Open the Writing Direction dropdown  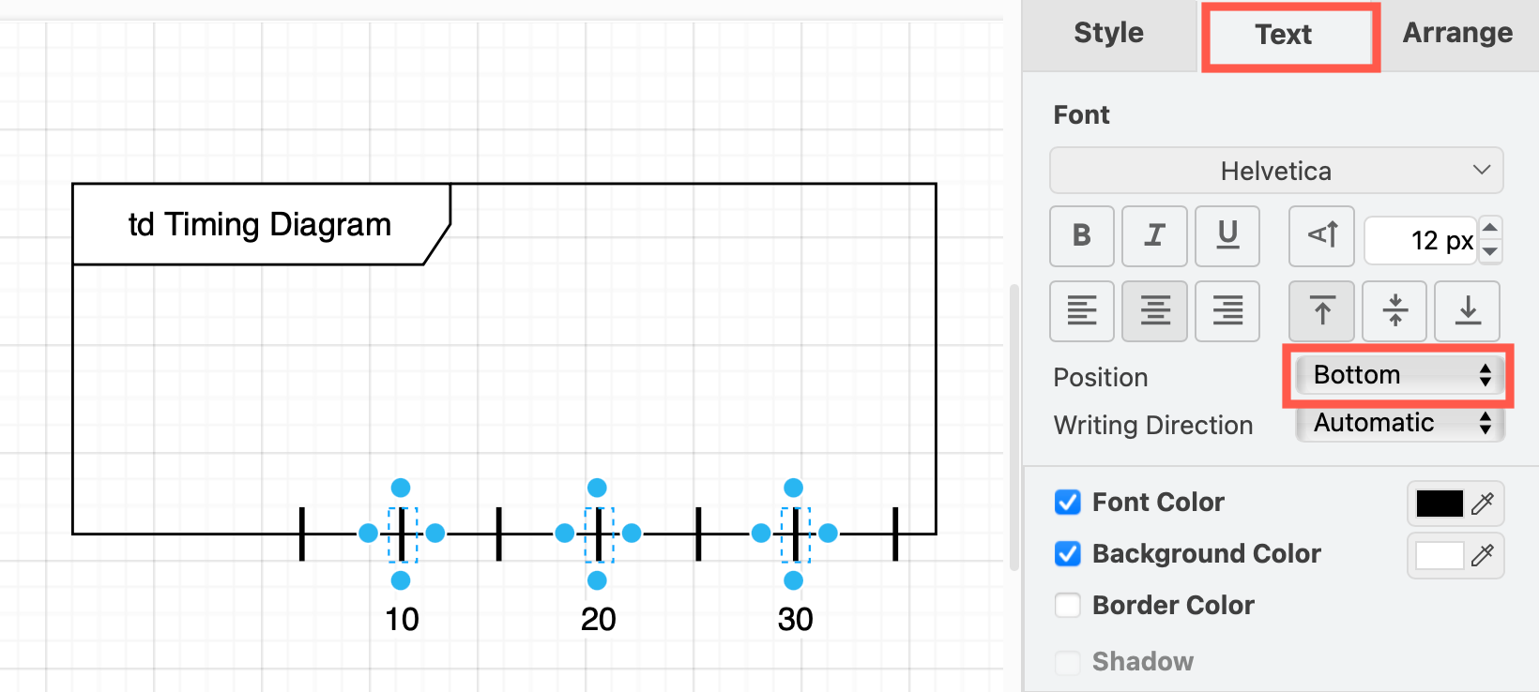[1398, 423]
